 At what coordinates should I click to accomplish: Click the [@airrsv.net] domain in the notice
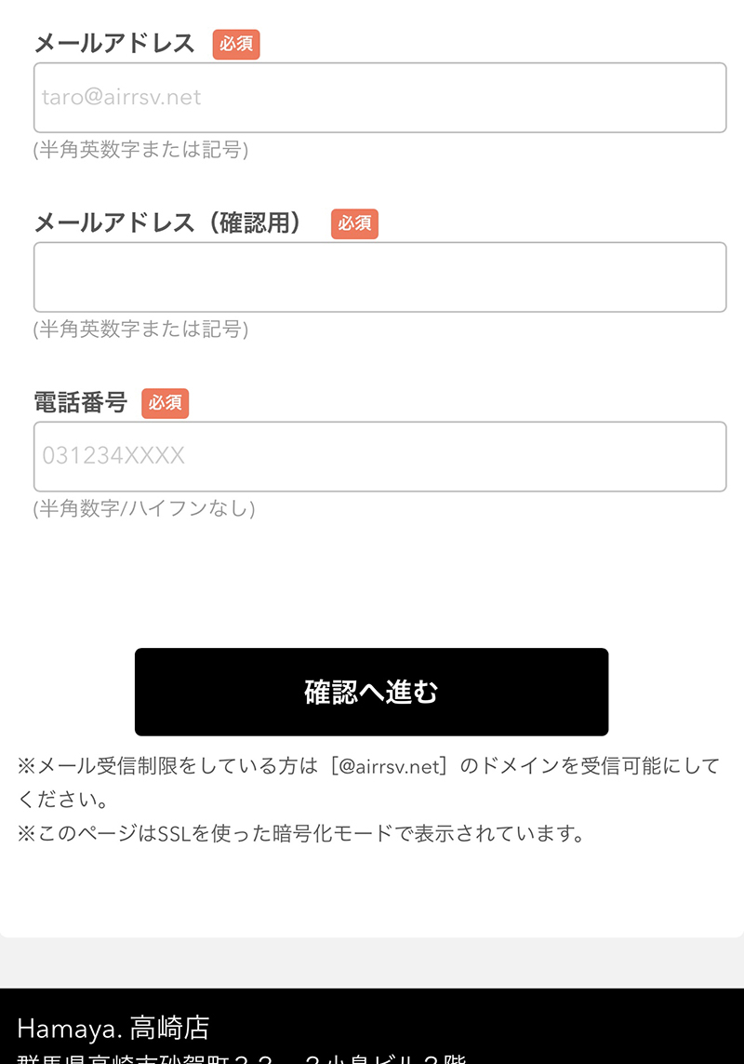click(x=388, y=767)
